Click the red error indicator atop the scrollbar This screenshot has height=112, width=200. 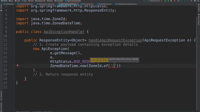pyautogui.click(x=197, y=6)
